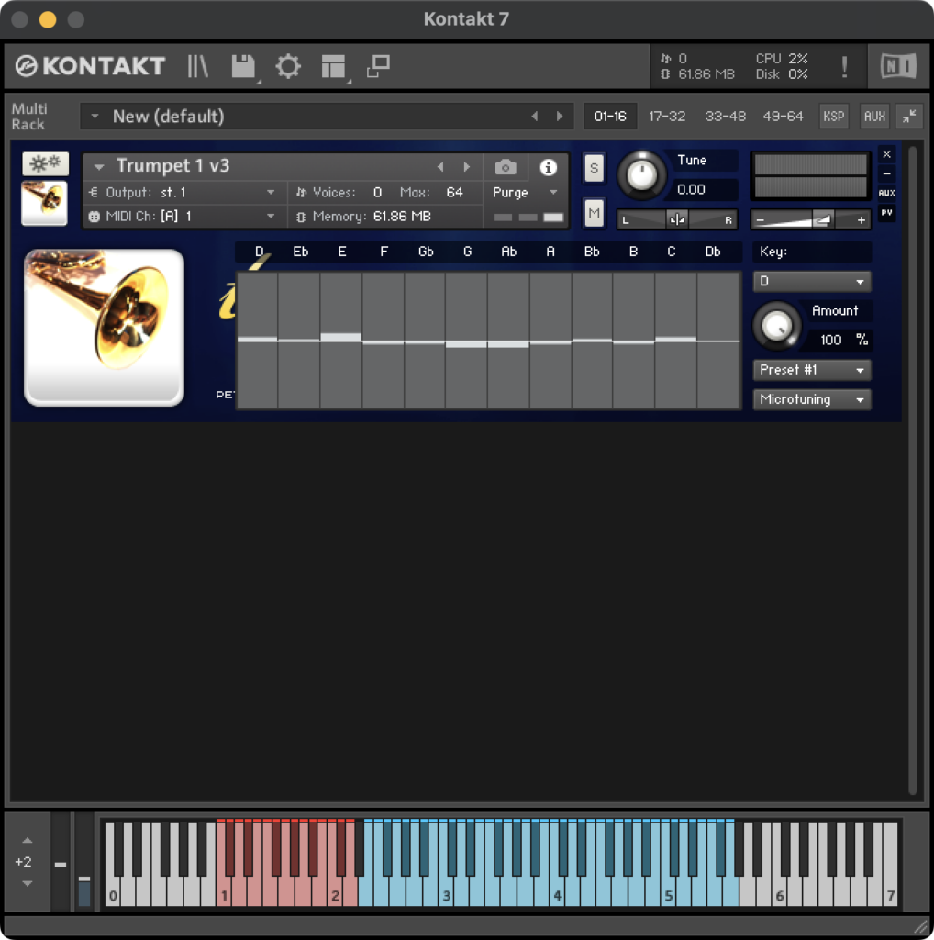This screenshot has height=940, width=934.
Task: Open Trumpet 1 v3 instrument name dropdown
Action: coord(99,167)
